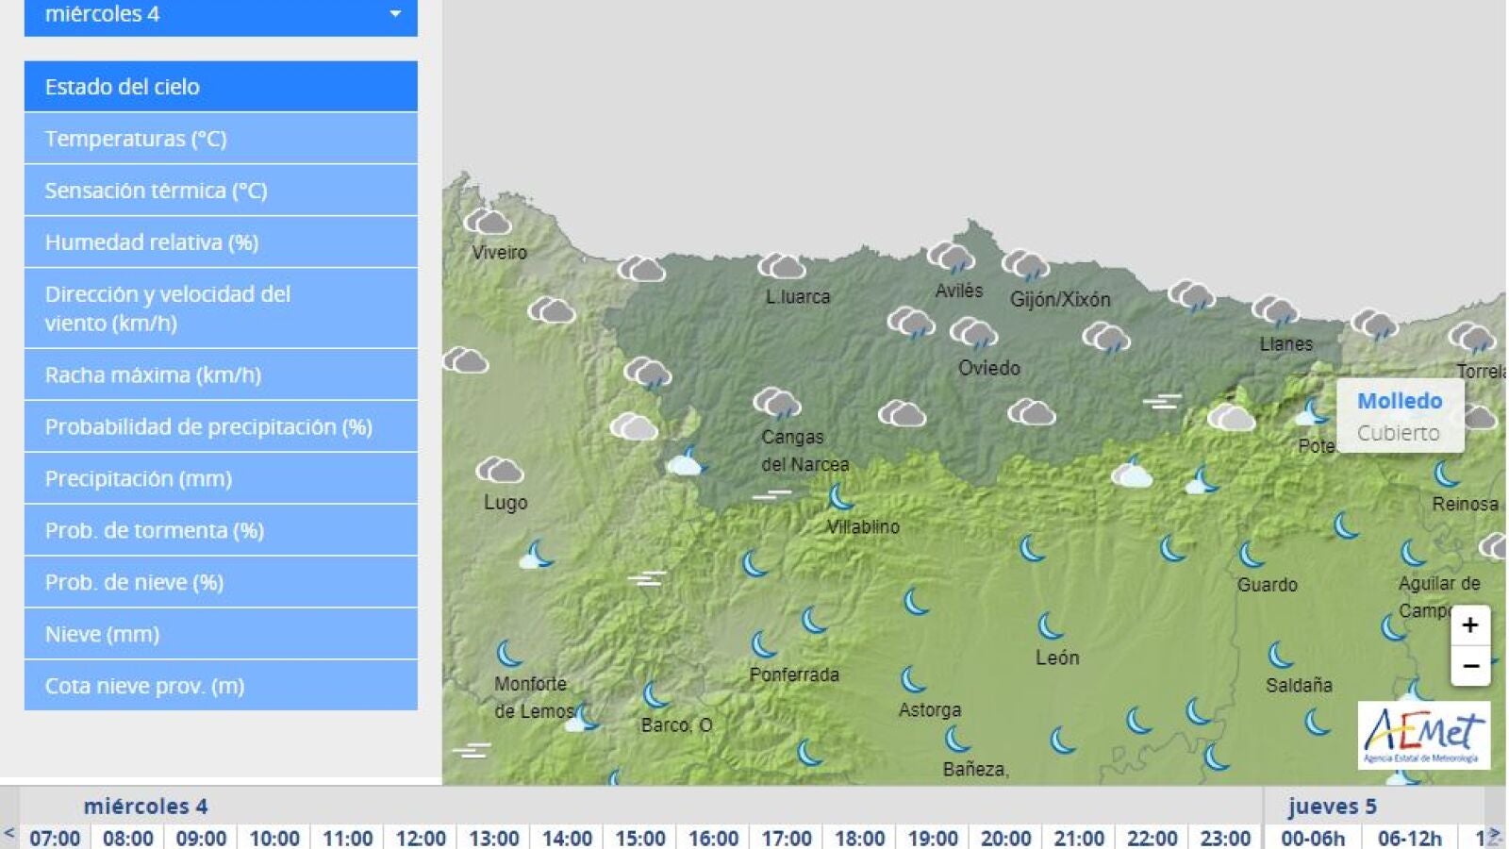Screen dimensions: 1509x849
Task: Click the AEMet logo on map
Action: [x=1424, y=734]
